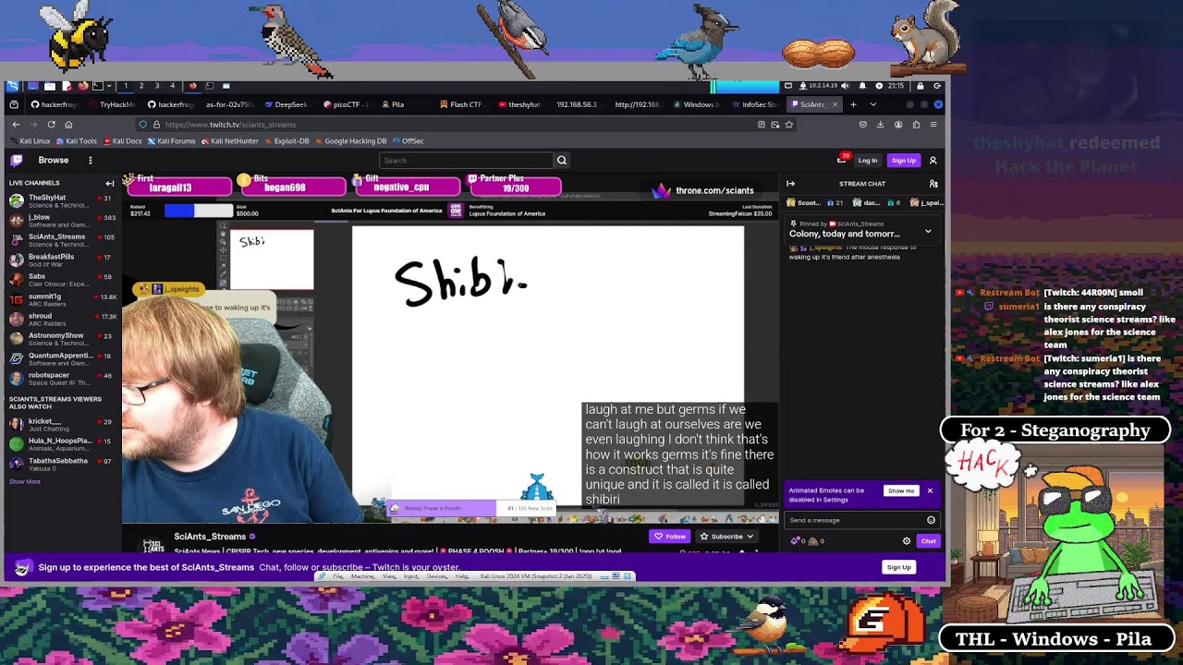Click Show More under channel list
The width and height of the screenshot is (1183, 665).
[x=25, y=481]
